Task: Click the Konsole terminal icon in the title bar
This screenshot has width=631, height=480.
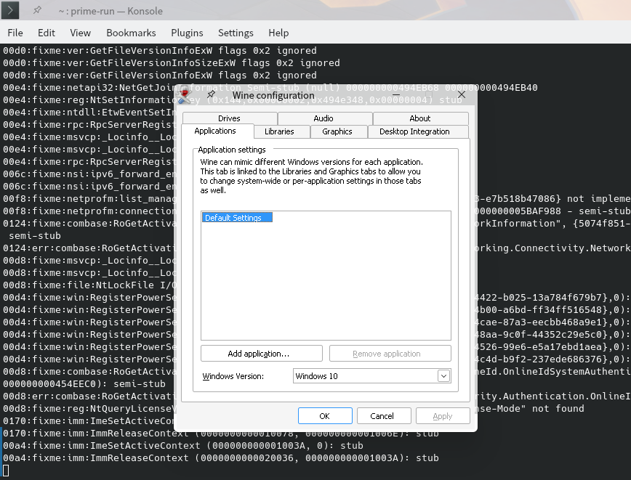Action: [10, 10]
